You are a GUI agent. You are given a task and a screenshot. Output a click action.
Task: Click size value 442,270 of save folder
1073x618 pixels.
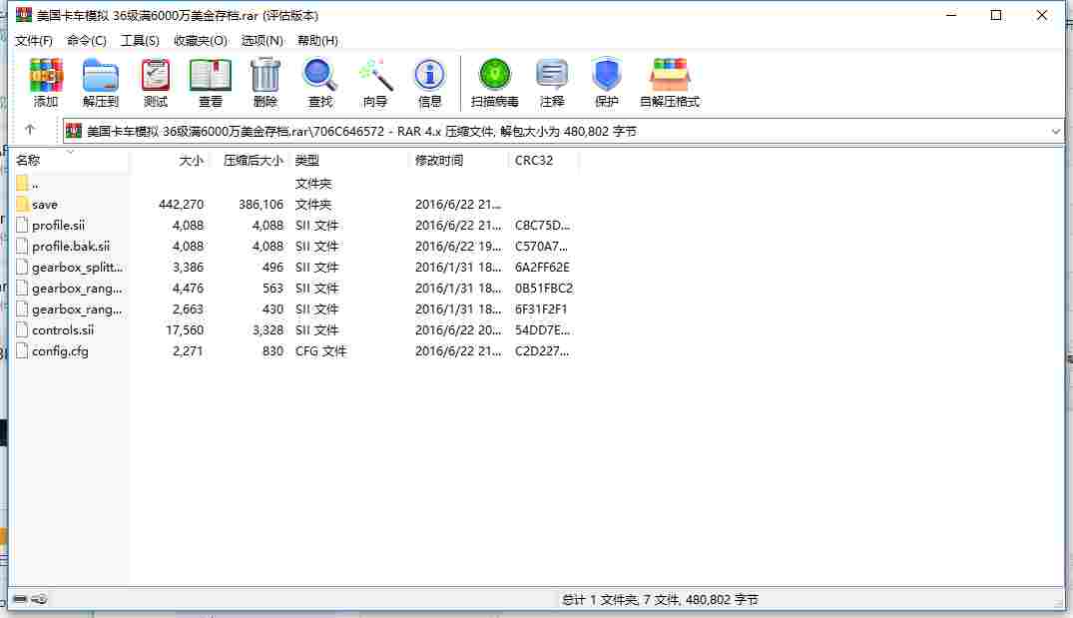(x=181, y=205)
